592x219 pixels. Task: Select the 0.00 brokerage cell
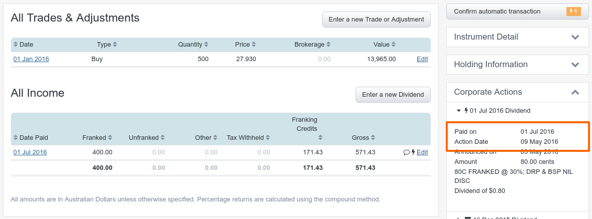tap(325, 59)
